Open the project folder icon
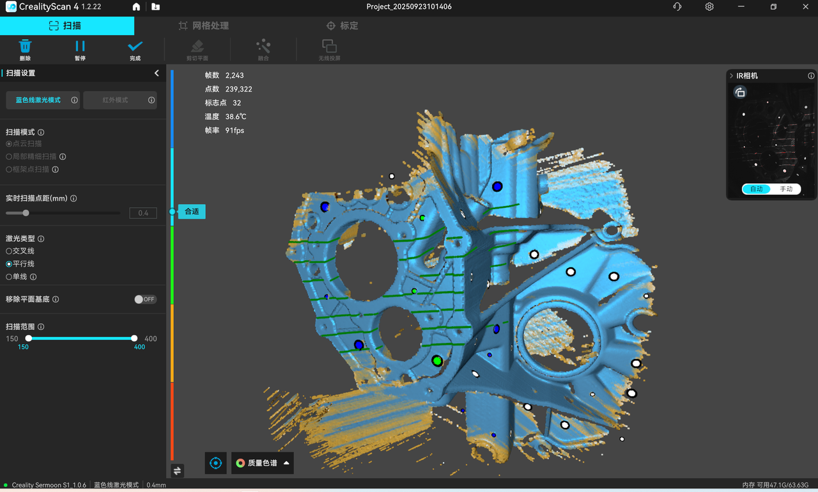The width and height of the screenshot is (818, 492). [155, 7]
